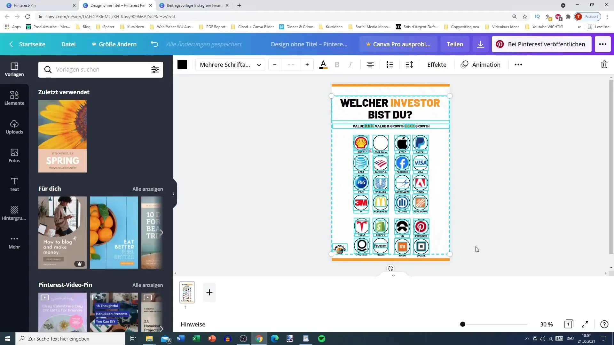Open the Text sidebar panel
614x345 pixels.
click(x=14, y=184)
